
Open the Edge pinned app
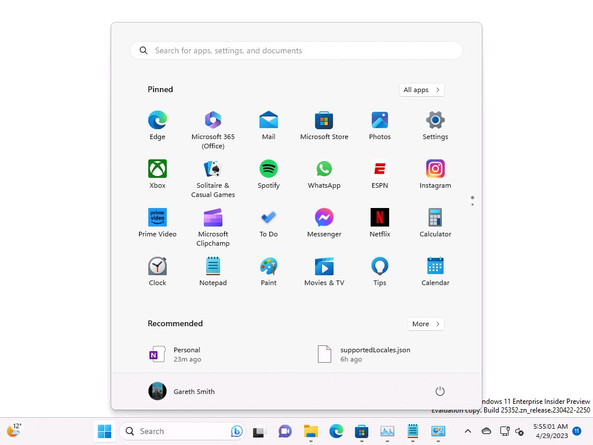pos(158,126)
